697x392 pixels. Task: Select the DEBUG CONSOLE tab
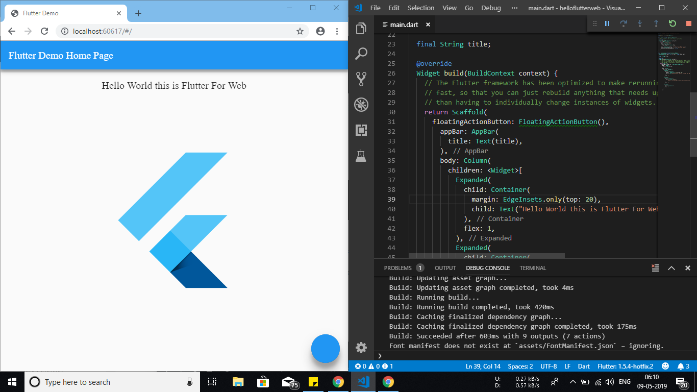pyautogui.click(x=488, y=268)
